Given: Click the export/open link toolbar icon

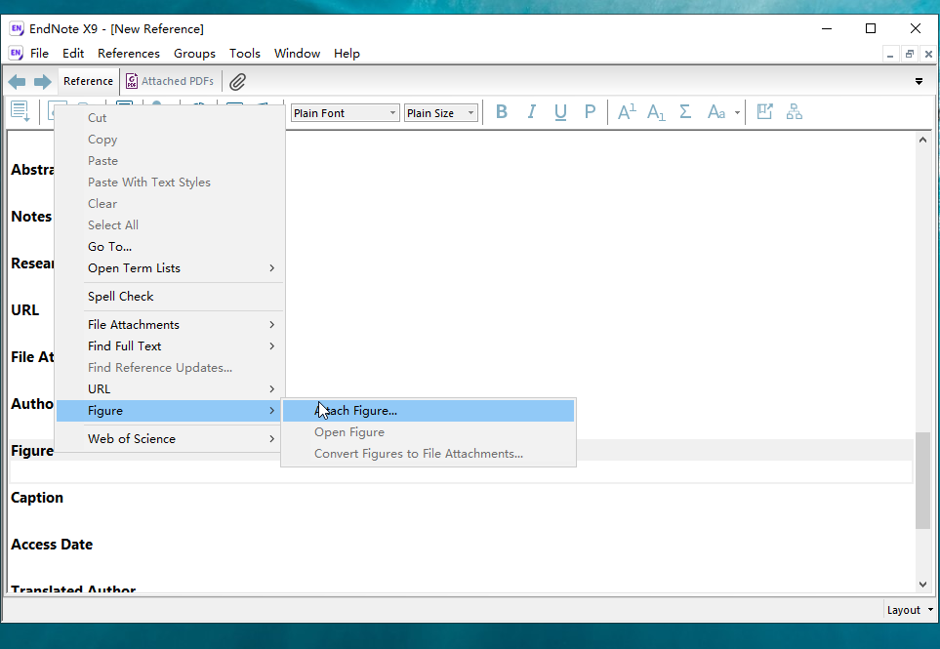Looking at the screenshot, I should (x=764, y=112).
